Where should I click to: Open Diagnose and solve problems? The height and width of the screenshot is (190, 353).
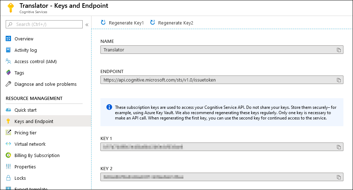45,84
